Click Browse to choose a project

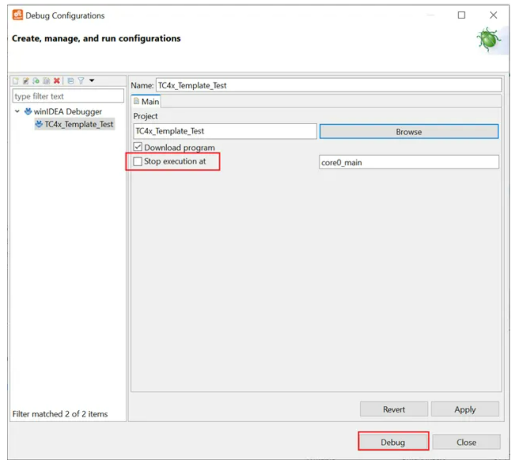point(408,132)
